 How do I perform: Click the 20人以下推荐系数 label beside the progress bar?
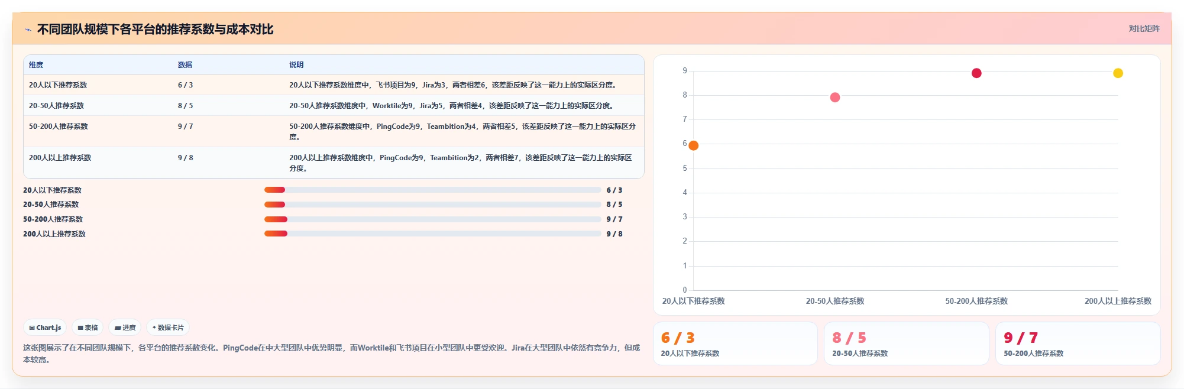[x=52, y=190]
